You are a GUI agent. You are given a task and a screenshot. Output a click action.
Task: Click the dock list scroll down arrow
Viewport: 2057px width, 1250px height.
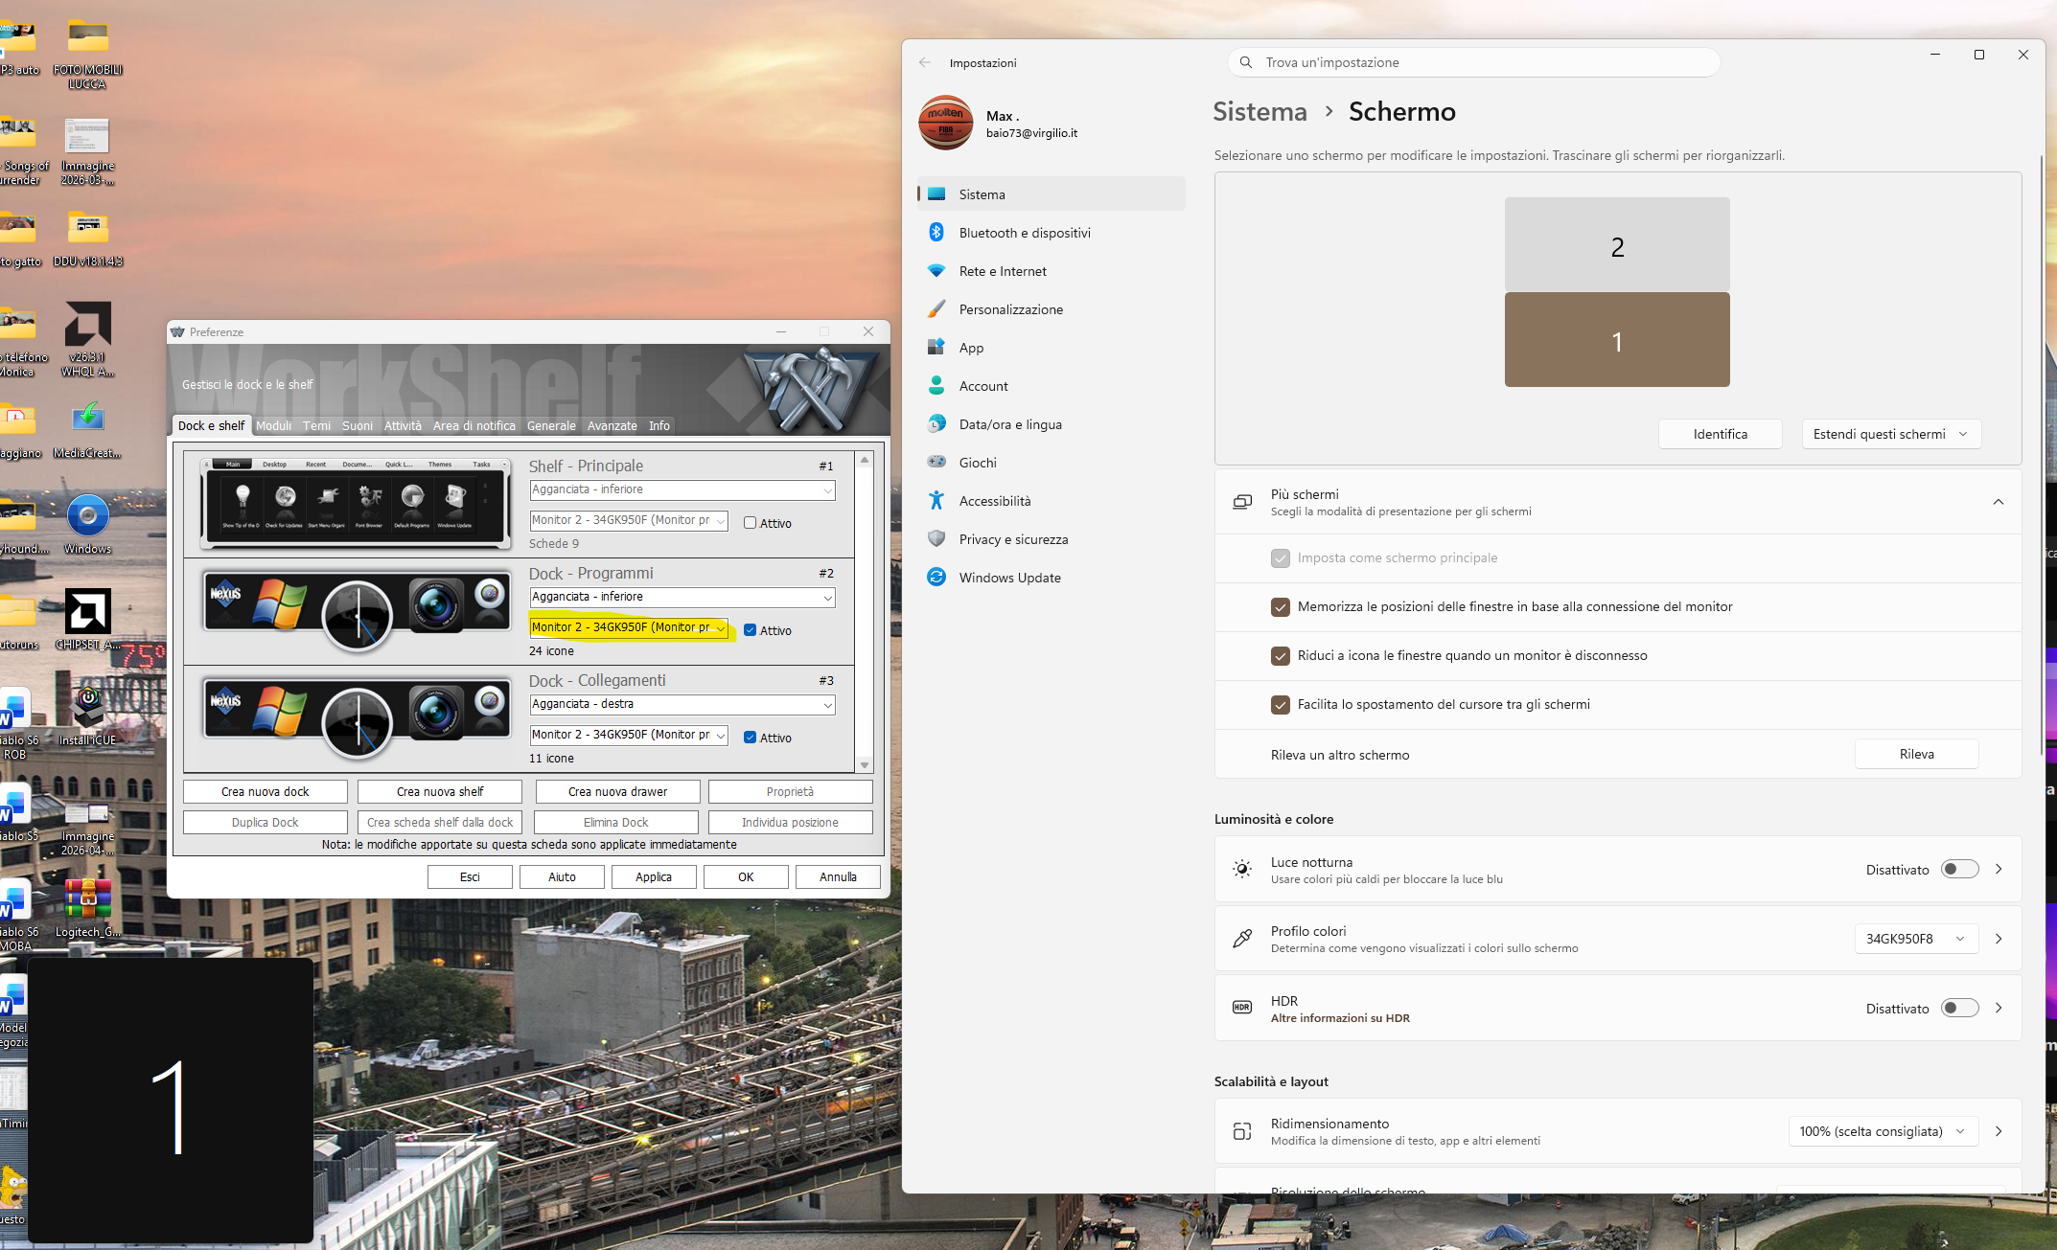[x=865, y=764]
